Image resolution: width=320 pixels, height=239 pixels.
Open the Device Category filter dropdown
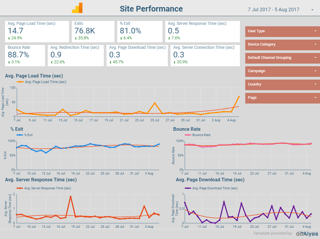[282, 44]
